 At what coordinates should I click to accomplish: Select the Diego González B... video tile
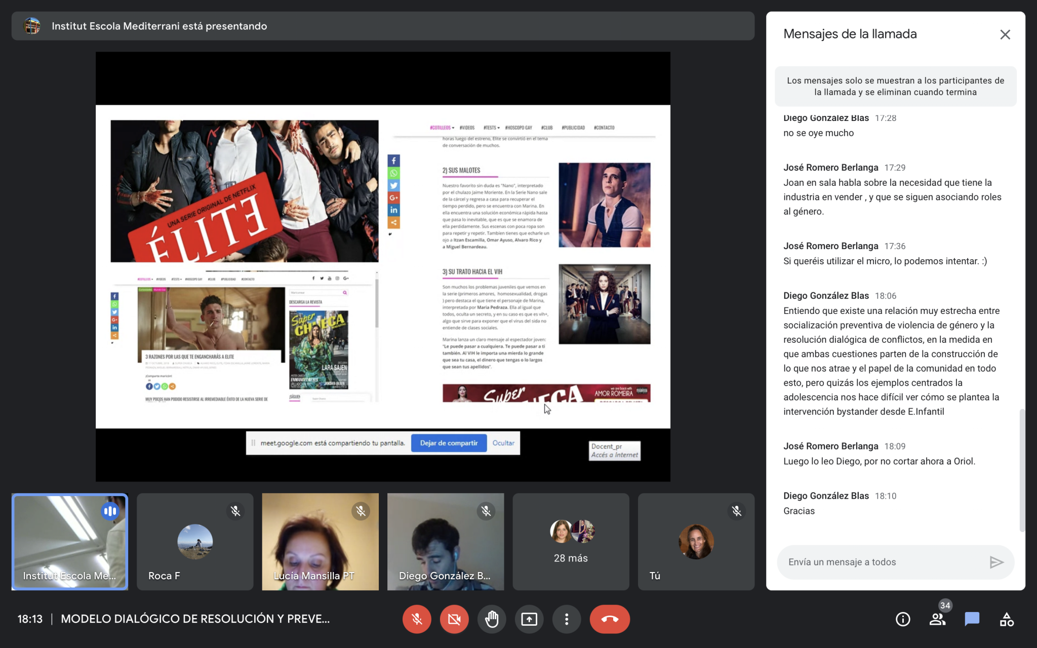(446, 542)
